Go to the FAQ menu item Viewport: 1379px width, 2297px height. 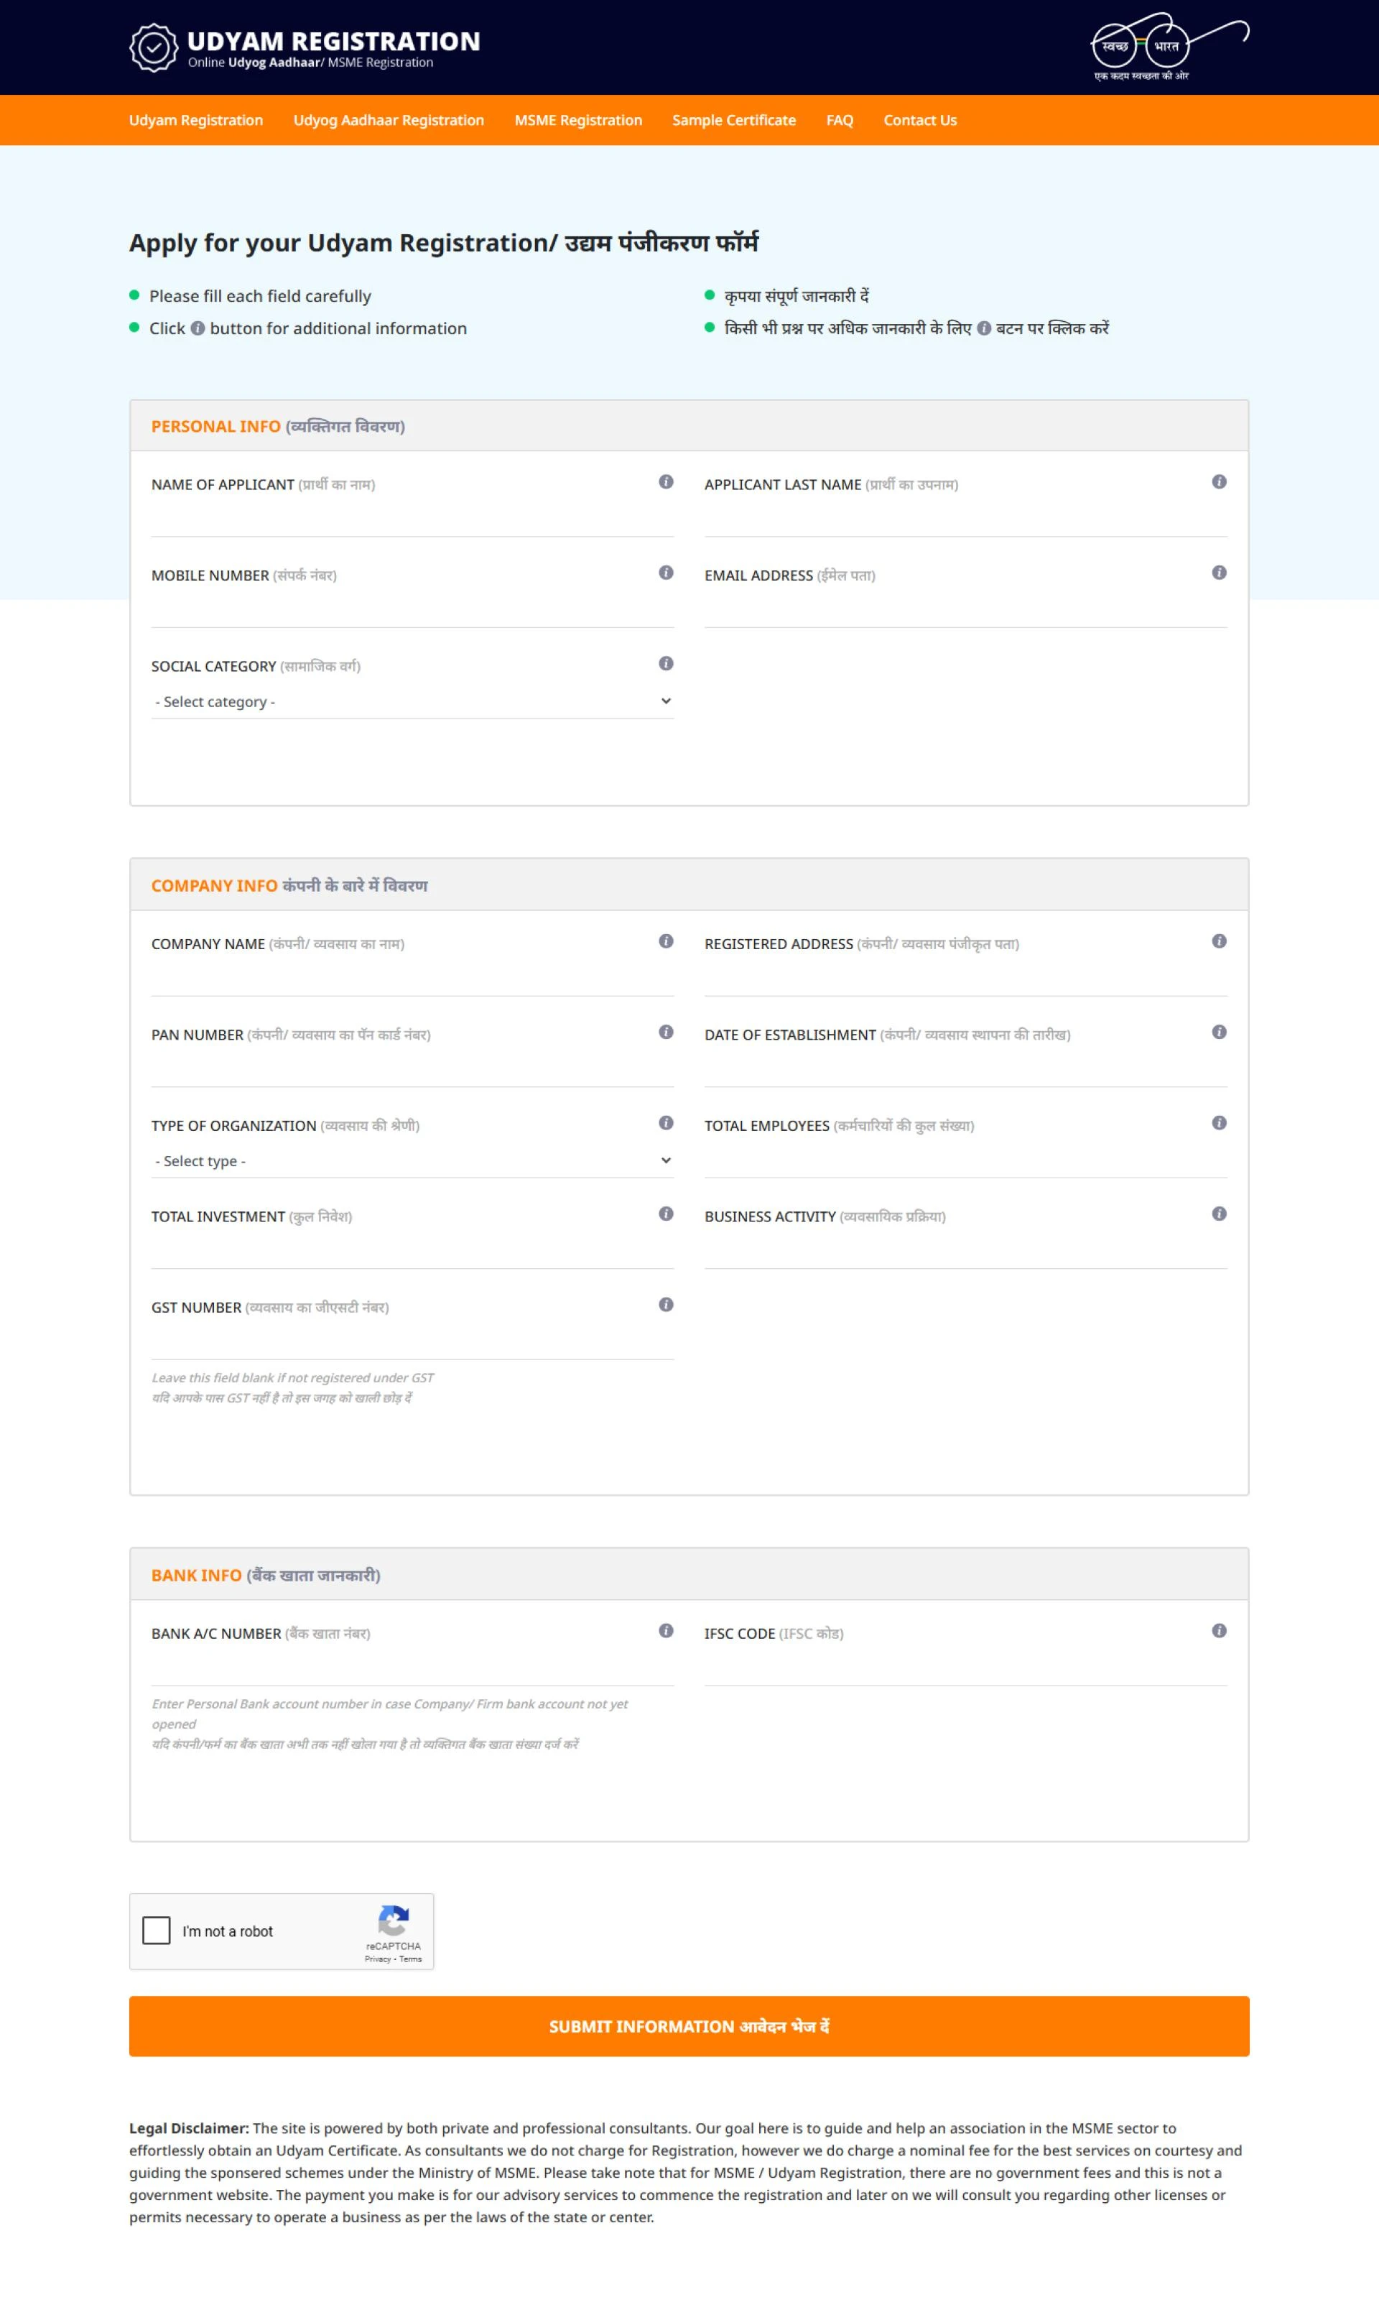839,120
